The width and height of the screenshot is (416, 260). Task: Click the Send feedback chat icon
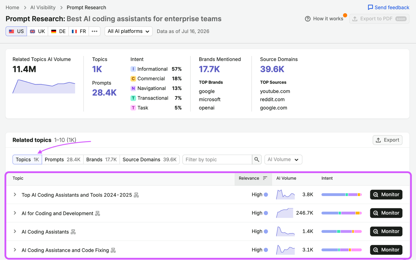[x=370, y=7]
